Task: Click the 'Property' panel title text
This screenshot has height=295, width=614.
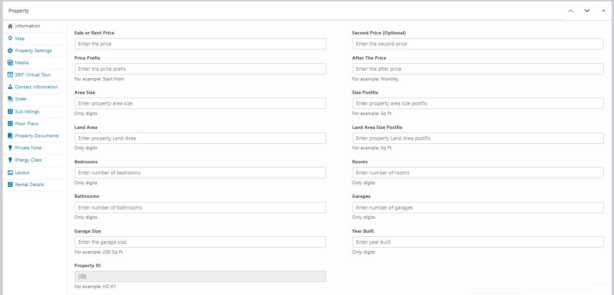Action: coord(19,11)
